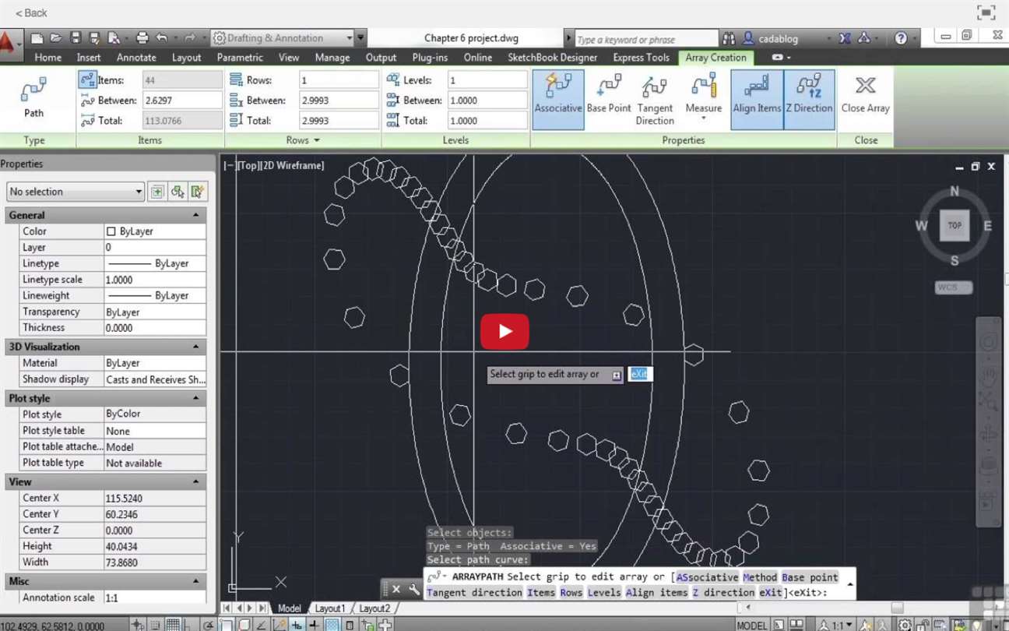The image size is (1009, 631).
Task: Switch to the Annotate tab
Action: [x=136, y=58]
